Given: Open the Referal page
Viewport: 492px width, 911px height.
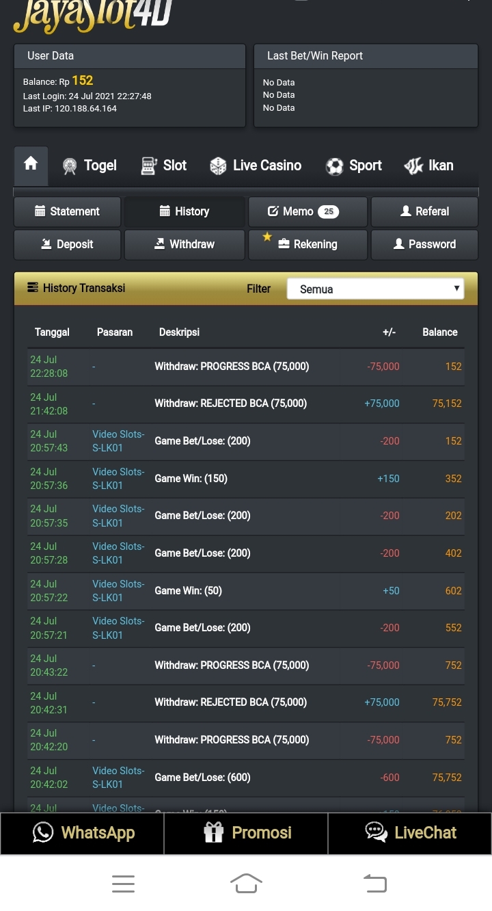Looking at the screenshot, I should pyautogui.click(x=424, y=211).
